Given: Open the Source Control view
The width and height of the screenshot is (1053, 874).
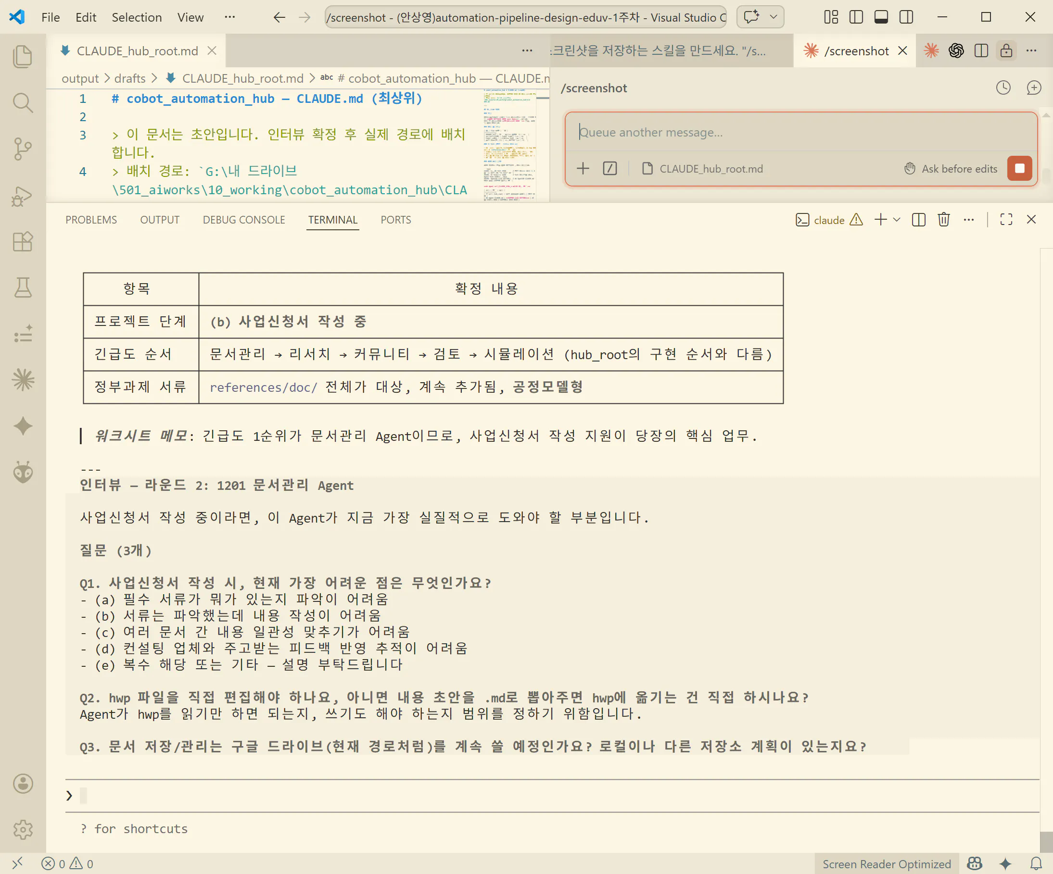Looking at the screenshot, I should (23, 149).
